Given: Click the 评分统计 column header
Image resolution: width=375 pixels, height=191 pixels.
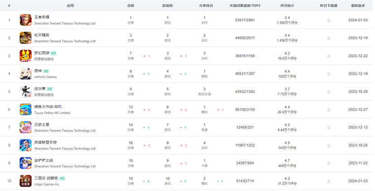Looking at the screenshot, I should tap(287, 6).
